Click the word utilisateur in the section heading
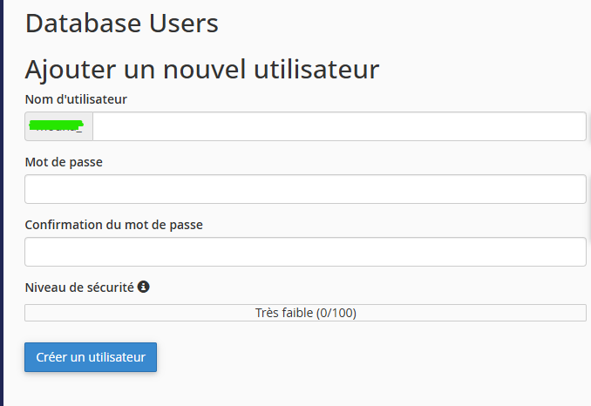The image size is (591, 406). pyautogui.click(x=316, y=70)
